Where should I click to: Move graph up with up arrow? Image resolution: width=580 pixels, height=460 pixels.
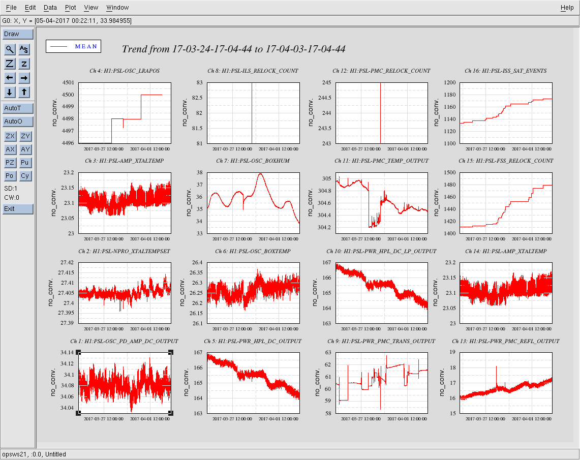(24, 92)
